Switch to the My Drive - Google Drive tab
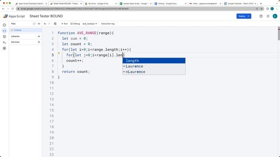This screenshot has width=280, height=157. (100, 3)
